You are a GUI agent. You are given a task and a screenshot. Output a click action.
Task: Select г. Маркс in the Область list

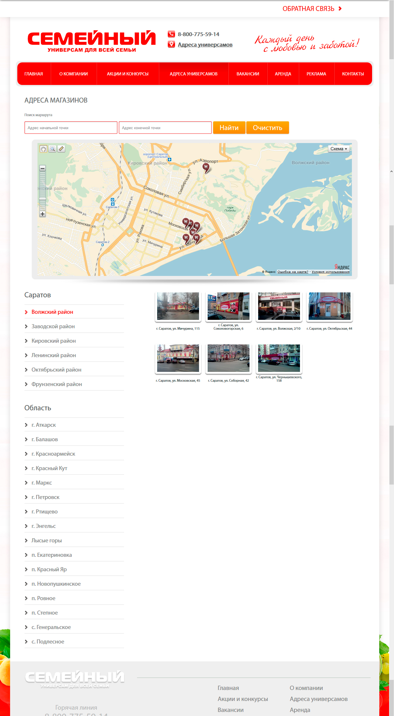point(42,483)
